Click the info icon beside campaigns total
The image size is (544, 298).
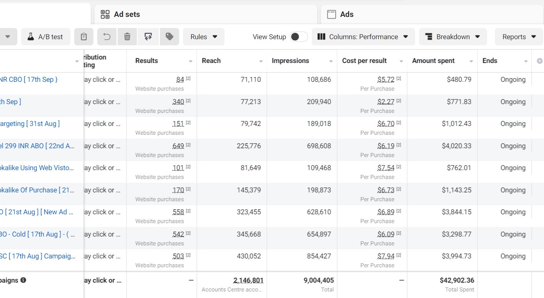23,280
